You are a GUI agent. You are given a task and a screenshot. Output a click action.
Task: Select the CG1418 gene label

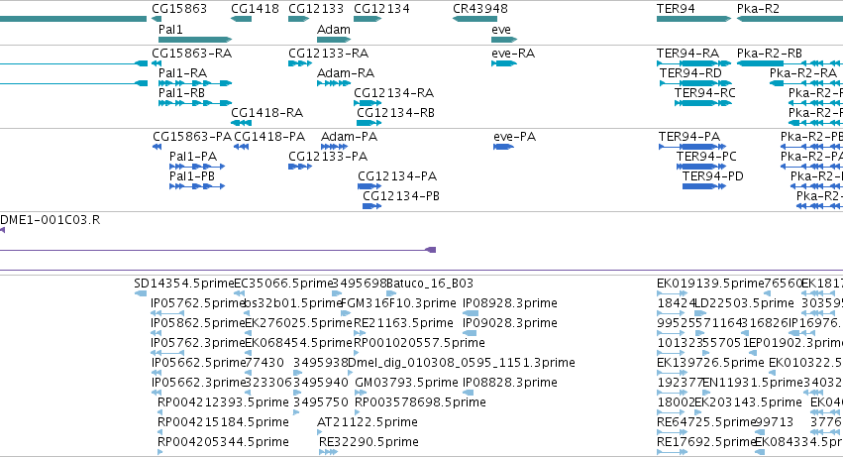[x=255, y=9]
